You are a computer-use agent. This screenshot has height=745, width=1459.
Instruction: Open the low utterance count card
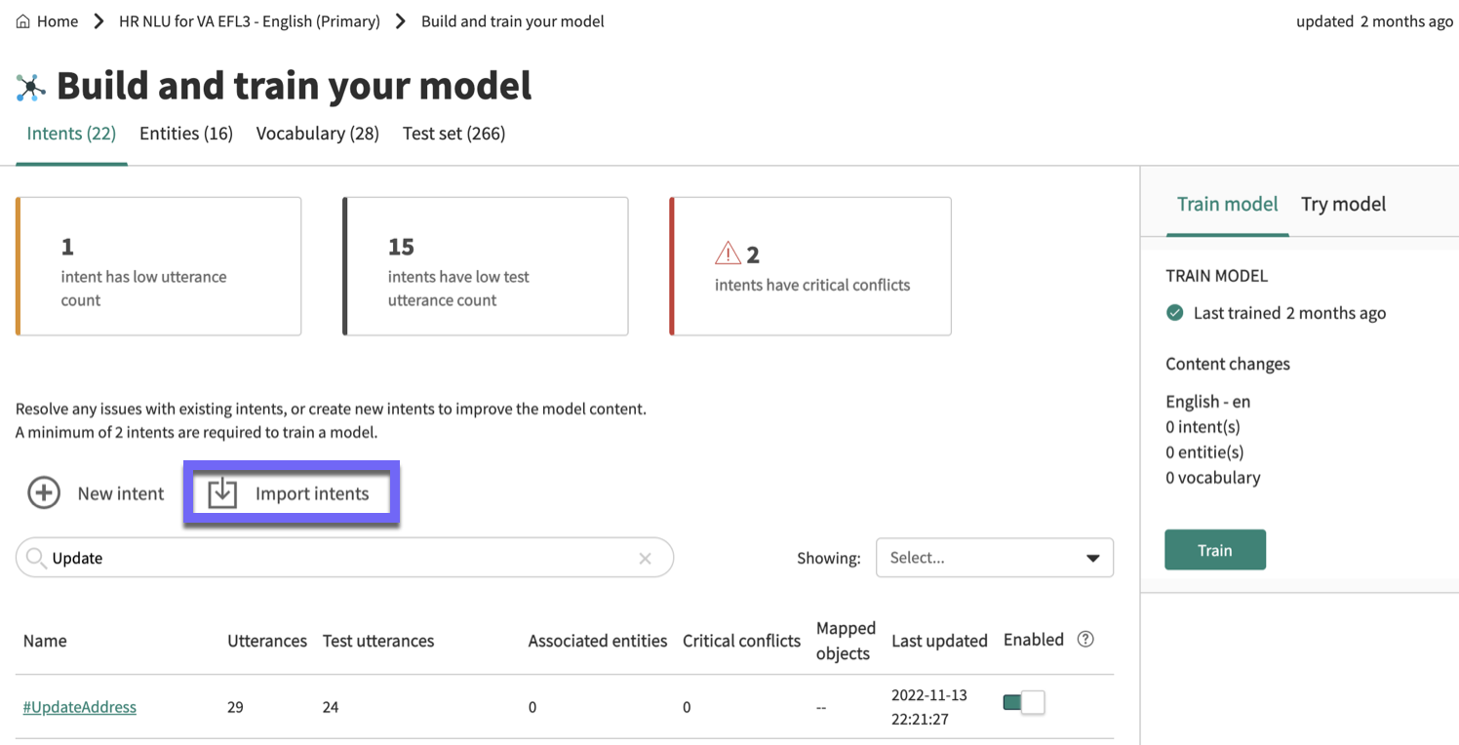(x=159, y=266)
